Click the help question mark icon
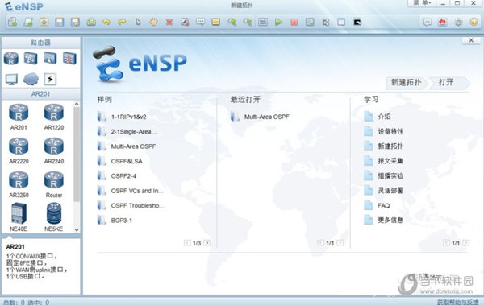This screenshot has height=305, width=484. [474, 23]
